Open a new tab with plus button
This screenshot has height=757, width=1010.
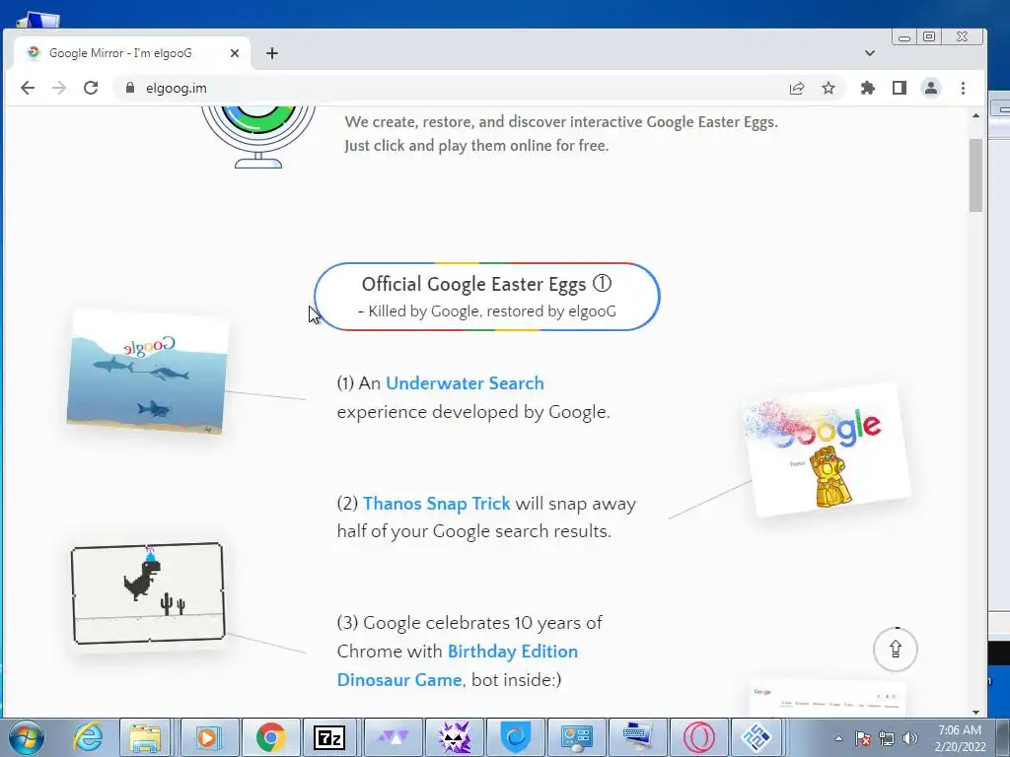click(272, 53)
